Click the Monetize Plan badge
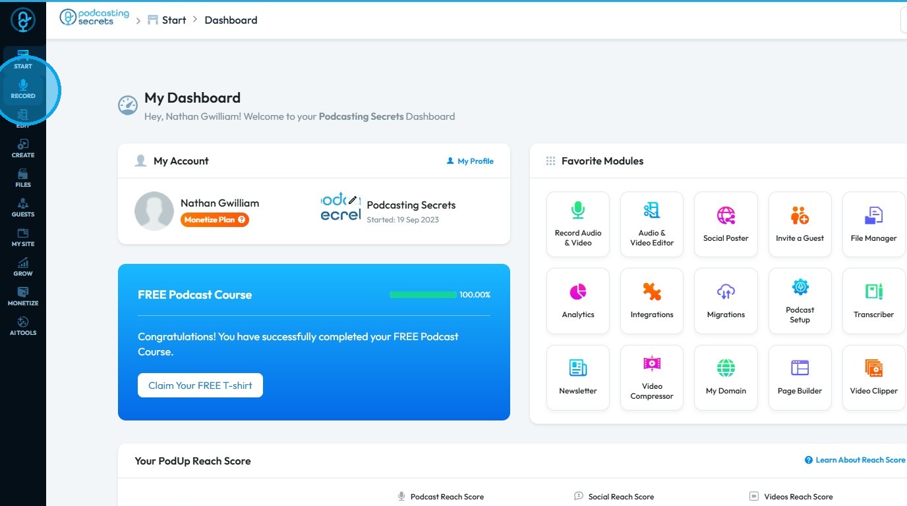Image resolution: width=907 pixels, height=506 pixels. (x=215, y=220)
